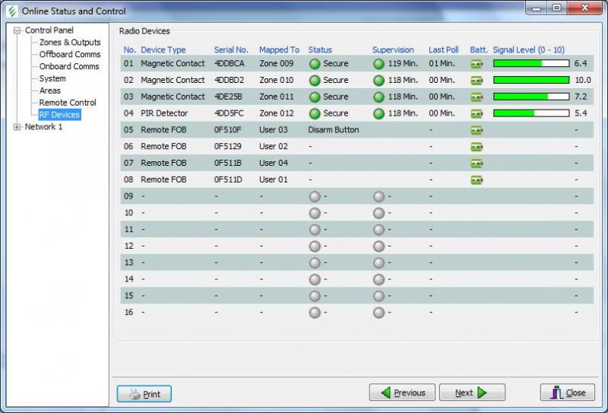Click the application icon in title bar

click(11, 11)
